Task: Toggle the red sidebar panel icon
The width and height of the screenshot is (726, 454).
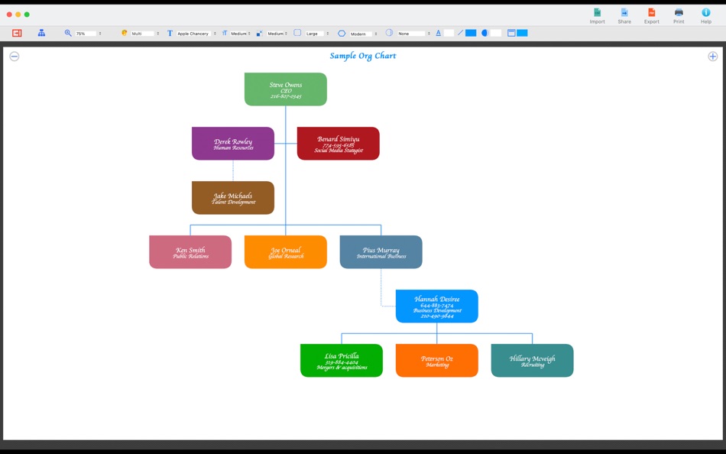Action: click(17, 33)
